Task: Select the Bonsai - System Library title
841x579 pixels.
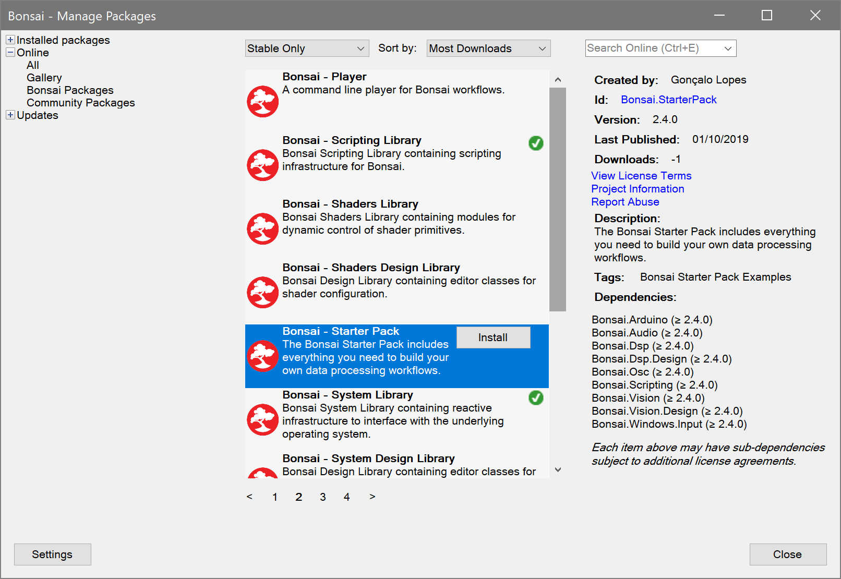Action: pos(347,395)
